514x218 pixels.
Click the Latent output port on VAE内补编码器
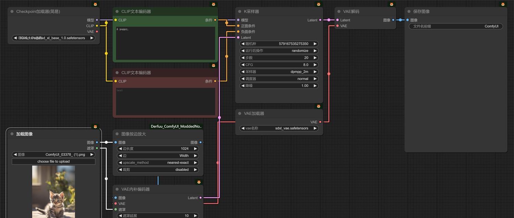[x=200, y=198]
